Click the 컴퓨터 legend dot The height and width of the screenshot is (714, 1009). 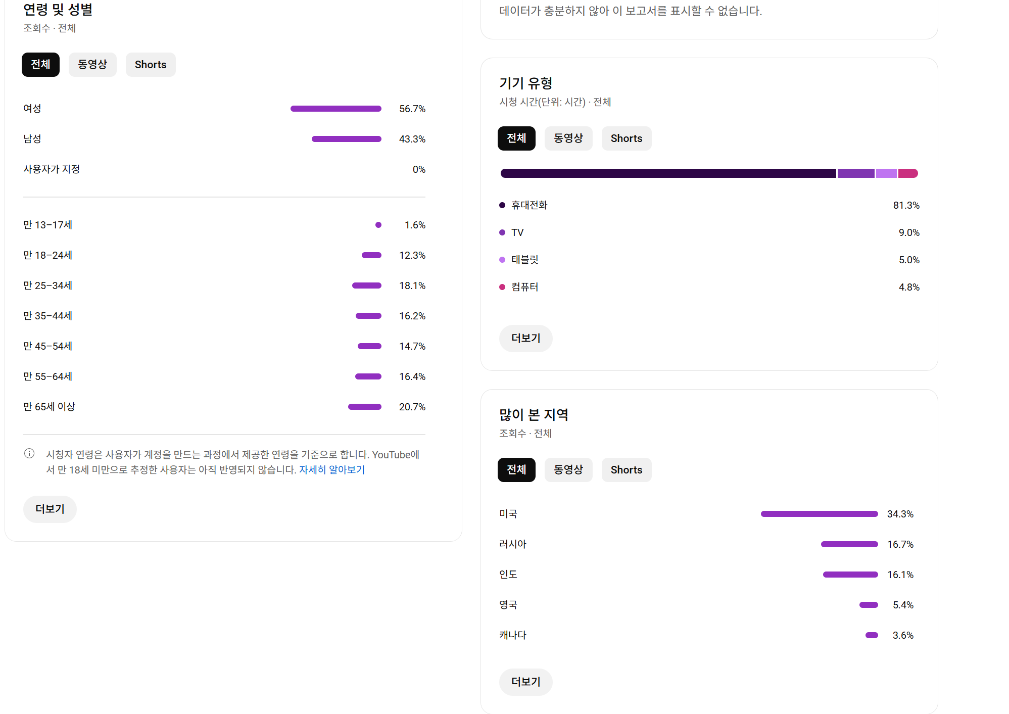coord(502,287)
